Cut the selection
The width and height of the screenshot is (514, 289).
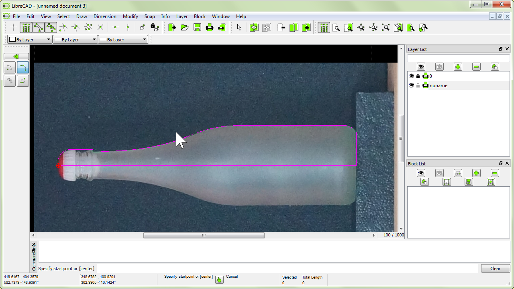[281, 27]
